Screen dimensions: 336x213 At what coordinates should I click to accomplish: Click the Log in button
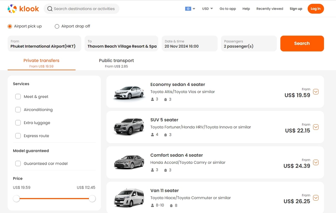(315, 9)
